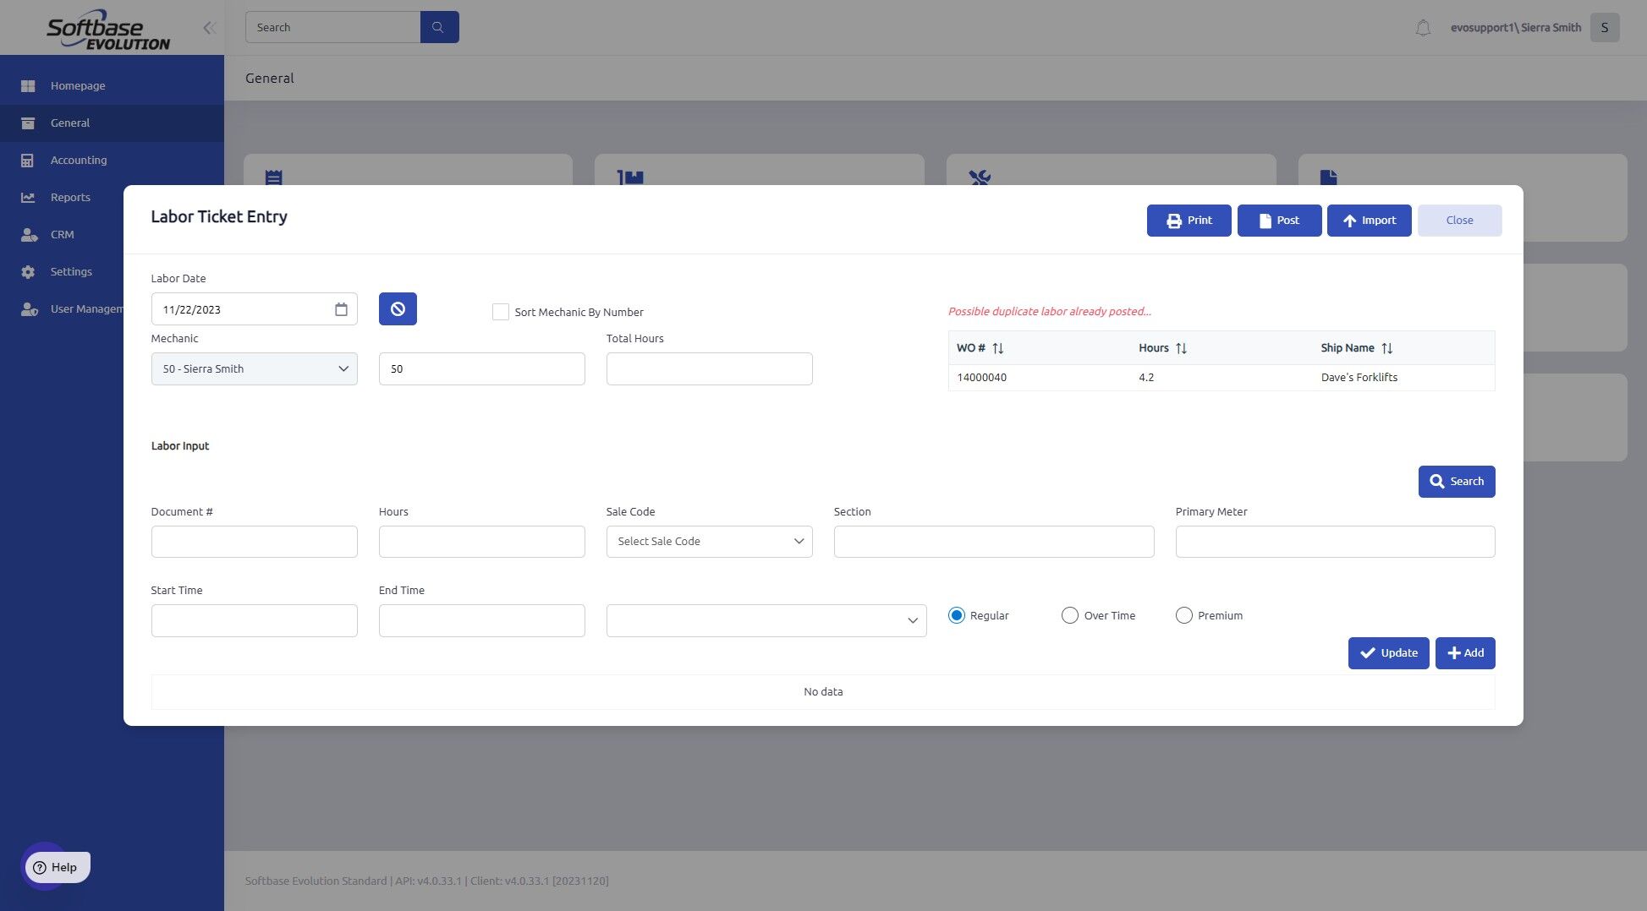1647x911 pixels.
Task: Click the 4.2 hours cell
Action: (x=1146, y=378)
